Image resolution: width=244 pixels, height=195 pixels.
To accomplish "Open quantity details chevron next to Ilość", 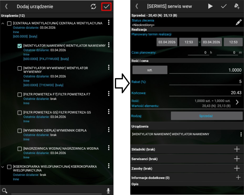I will (x=237, y=102).
